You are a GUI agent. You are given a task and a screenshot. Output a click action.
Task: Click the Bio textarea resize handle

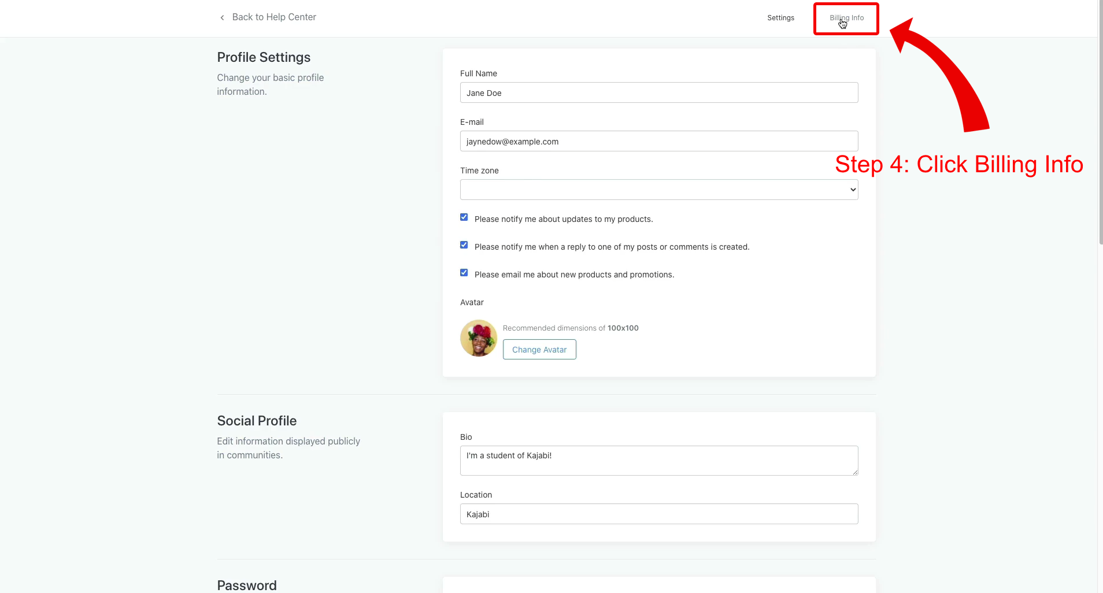tap(855, 472)
